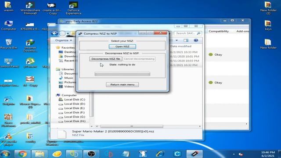The height and width of the screenshot is (158, 281).
Task: Click the Date modified column header
Action: [x=180, y=46]
